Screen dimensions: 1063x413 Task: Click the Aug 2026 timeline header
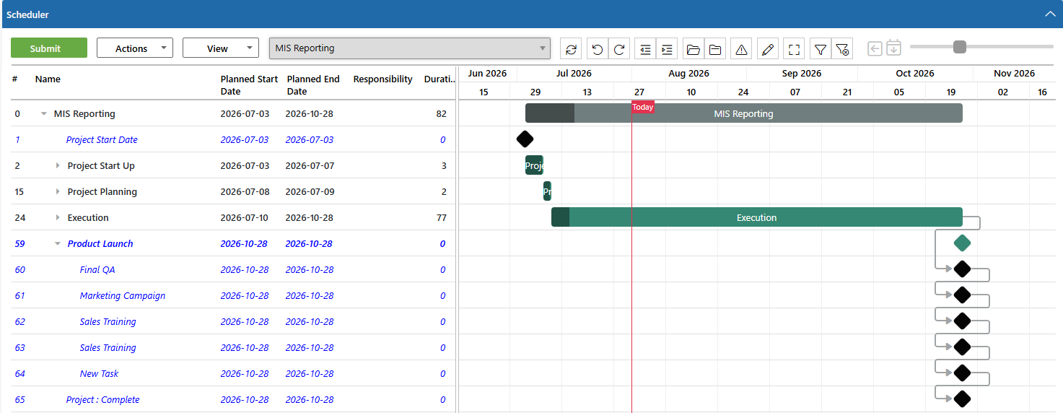[688, 74]
